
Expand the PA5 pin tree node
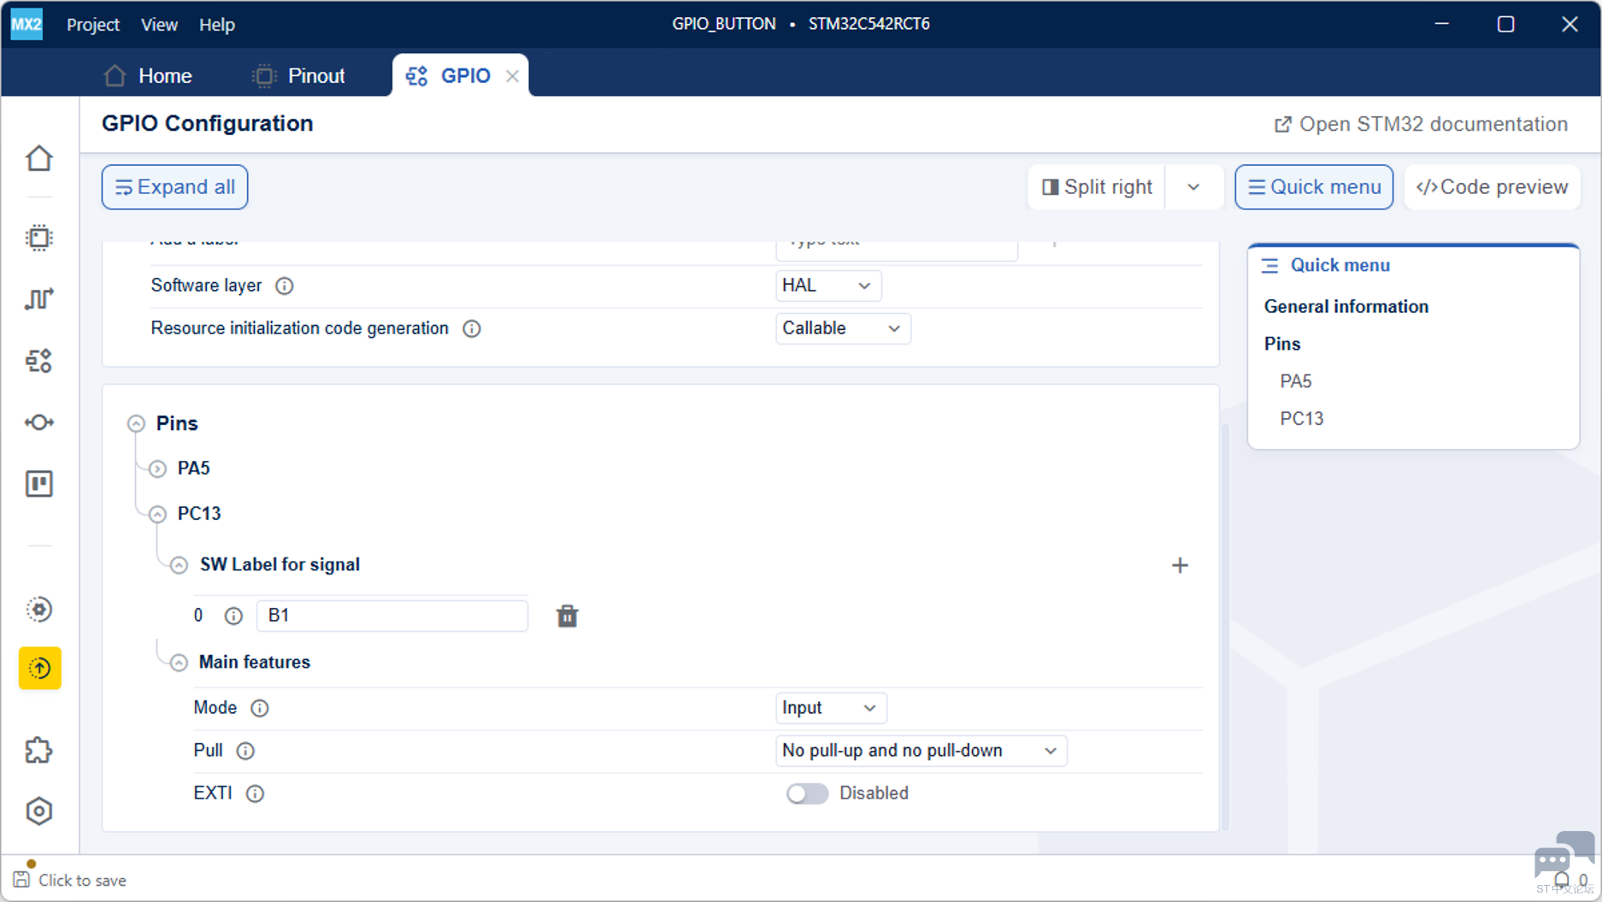point(157,469)
